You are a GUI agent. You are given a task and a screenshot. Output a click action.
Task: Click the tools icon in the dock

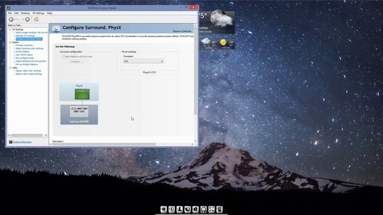pyautogui.click(x=211, y=209)
